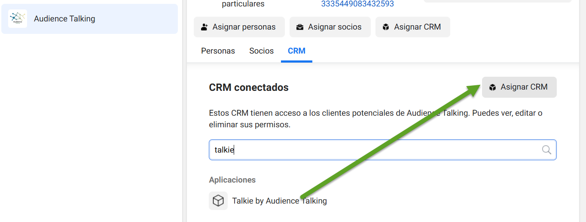Click the word particulares at the top

243,4
